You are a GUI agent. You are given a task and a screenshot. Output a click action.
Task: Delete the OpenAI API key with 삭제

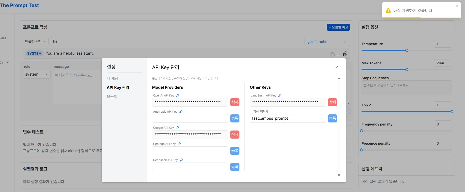[x=235, y=102]
